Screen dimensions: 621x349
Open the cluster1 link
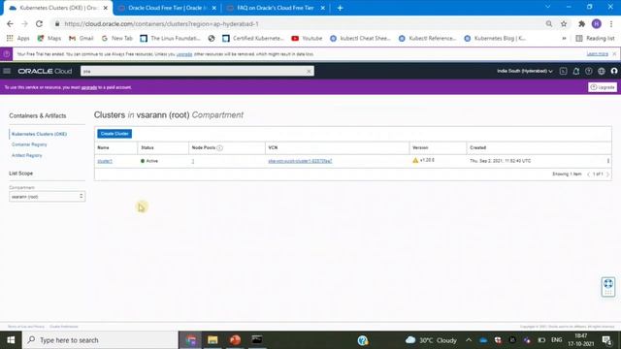coord(105,161)
